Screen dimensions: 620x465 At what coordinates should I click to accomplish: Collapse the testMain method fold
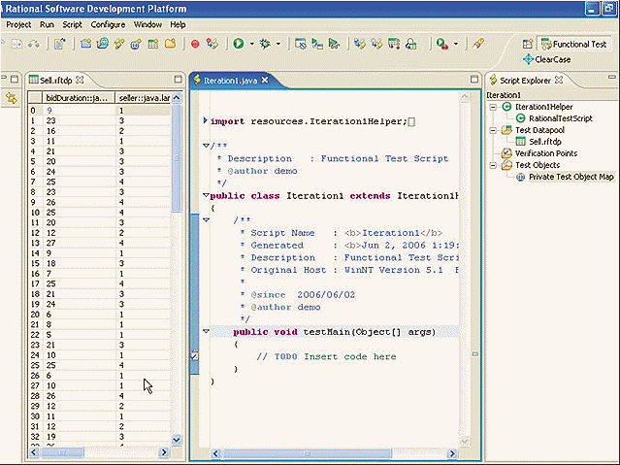(206, 331)
